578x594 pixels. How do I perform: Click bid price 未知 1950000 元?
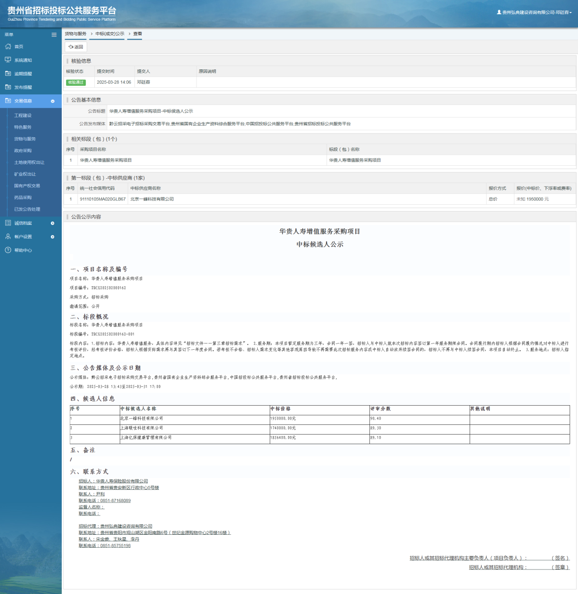533,199
